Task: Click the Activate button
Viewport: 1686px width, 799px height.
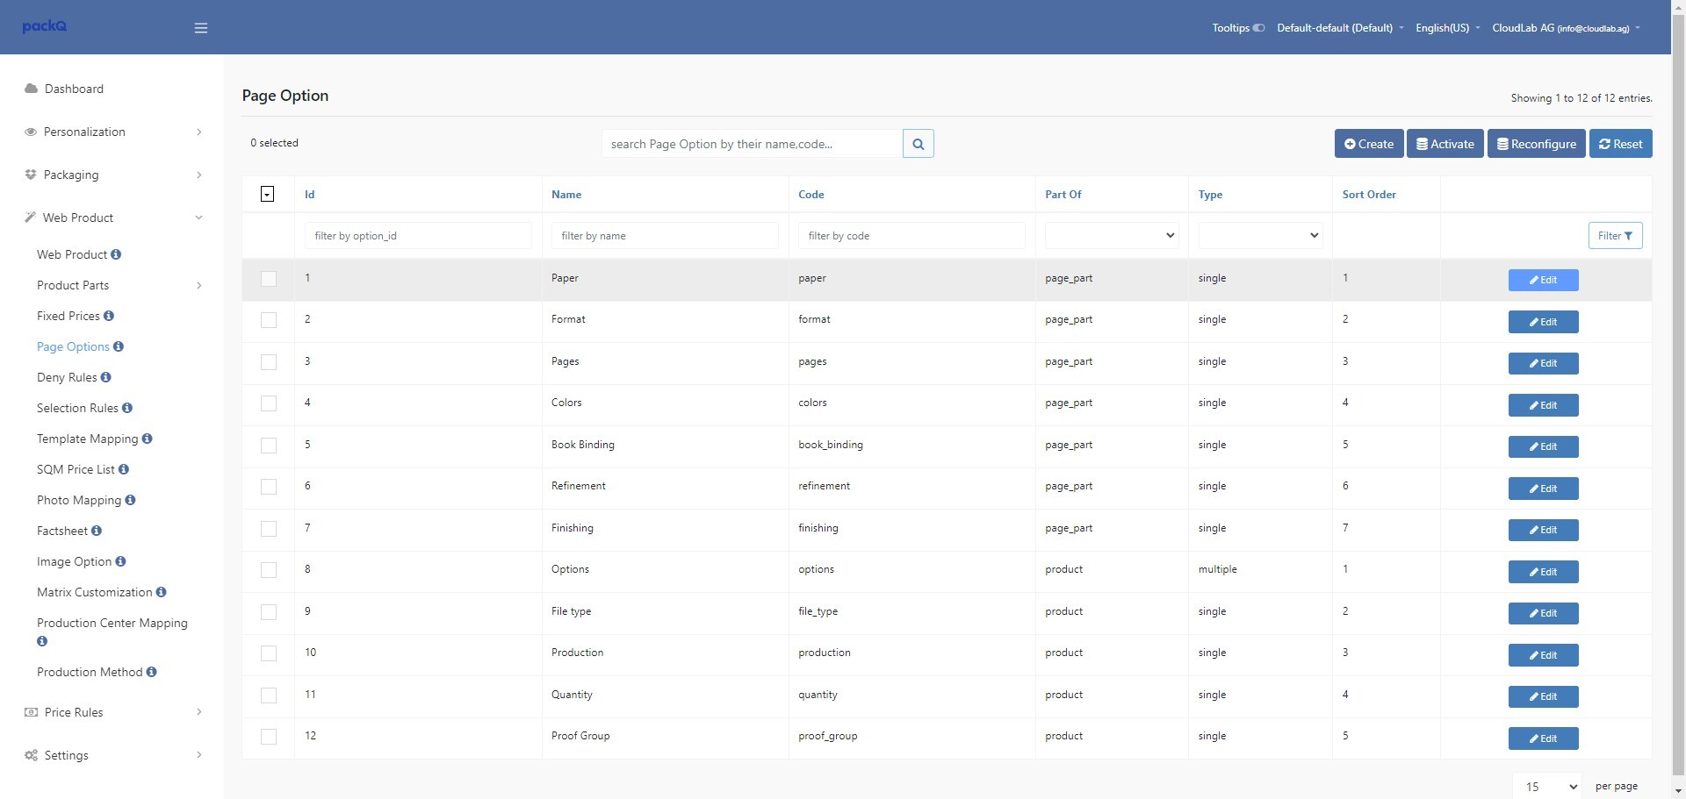Action: click(x=1445, y=144)
